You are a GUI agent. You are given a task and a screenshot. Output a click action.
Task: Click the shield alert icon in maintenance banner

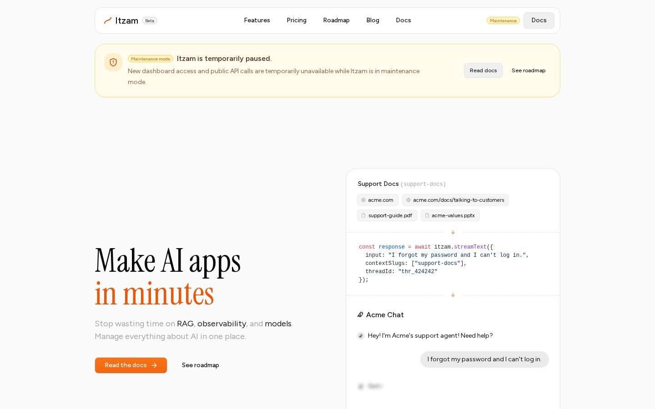113,62
